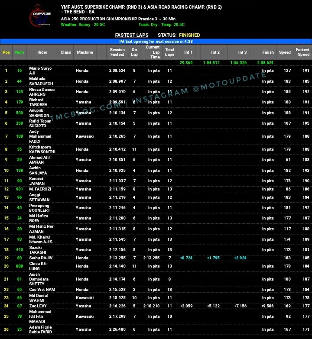Viewport: 312px width, 339px height.
Task: Select rider Anupab SARMOON
Action: [39, 113]
